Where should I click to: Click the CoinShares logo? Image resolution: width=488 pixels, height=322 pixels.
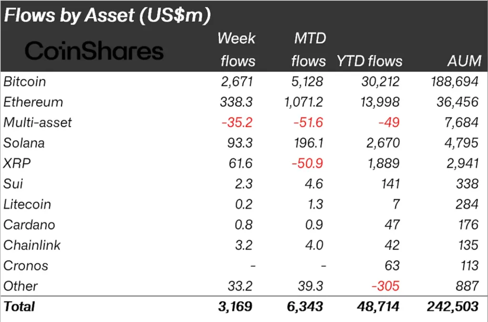(94, 51)
